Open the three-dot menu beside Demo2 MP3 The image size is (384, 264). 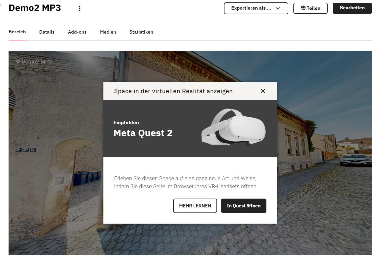tap(79, 8)
